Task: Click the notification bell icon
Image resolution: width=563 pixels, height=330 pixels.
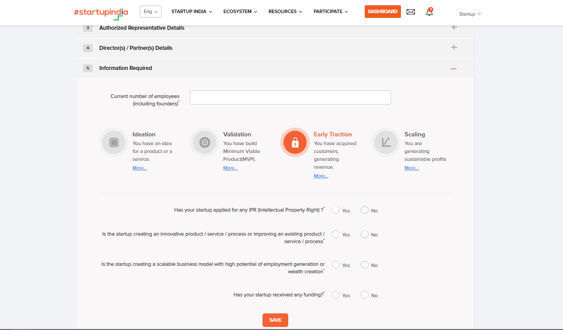Action: click(x=429, y=12)
